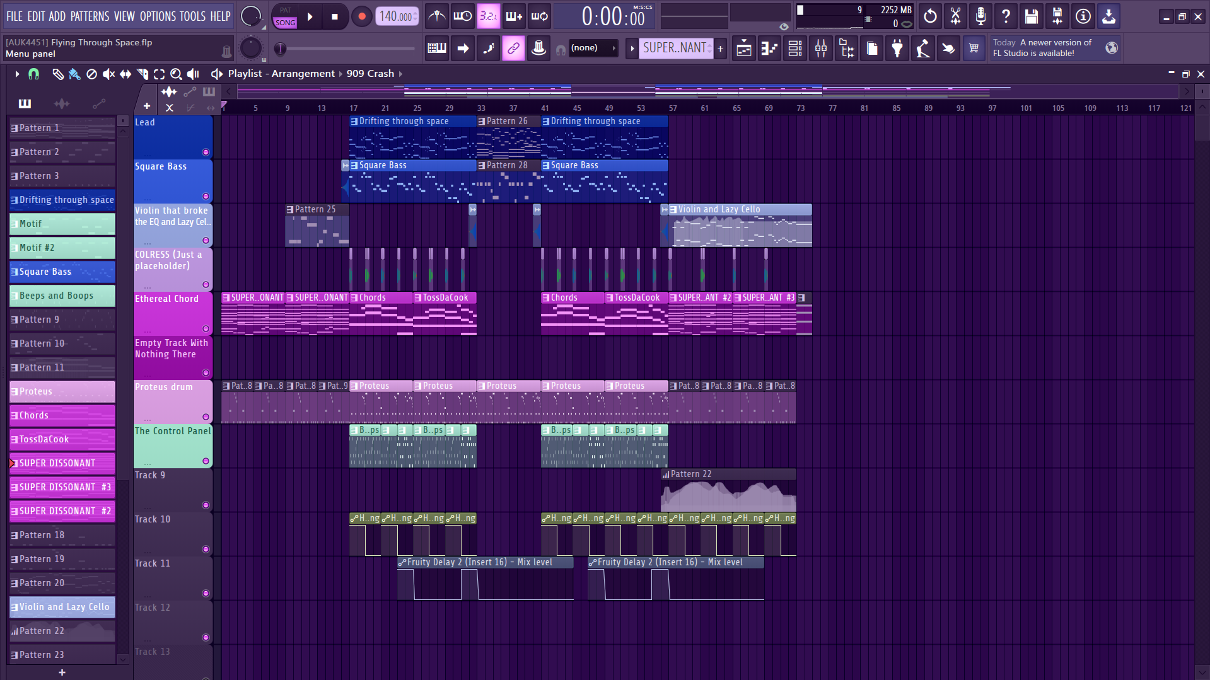
Task: Select the Slip tool in Playlist
Action: tap(125, 74)
